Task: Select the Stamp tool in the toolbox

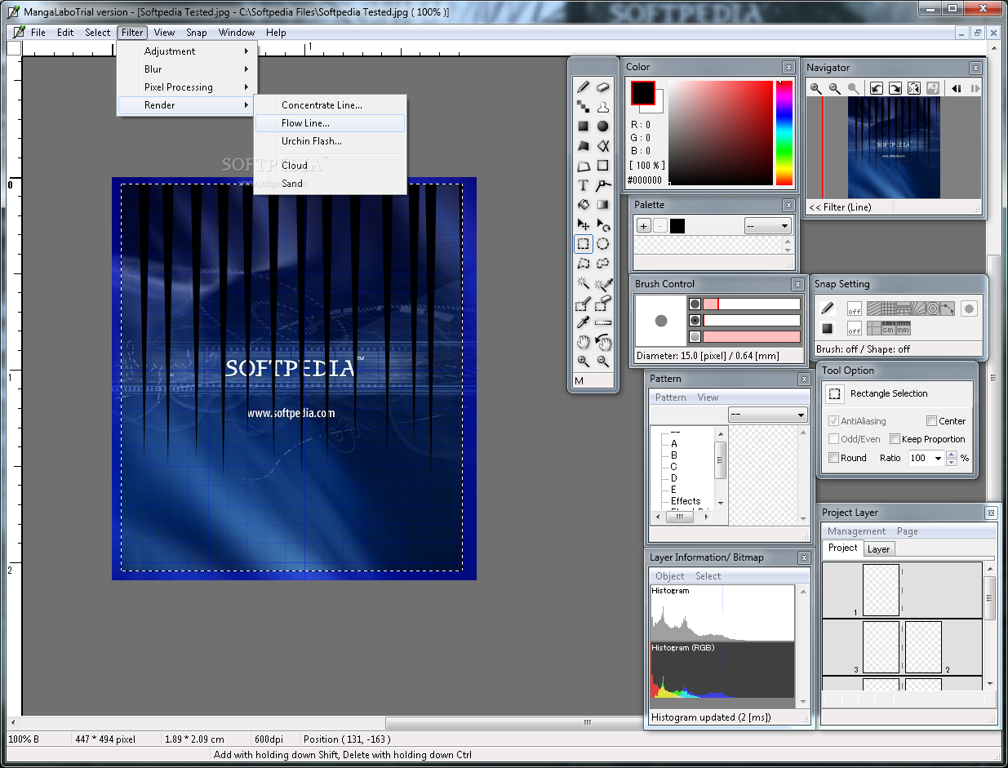Action: pos(602,106)
